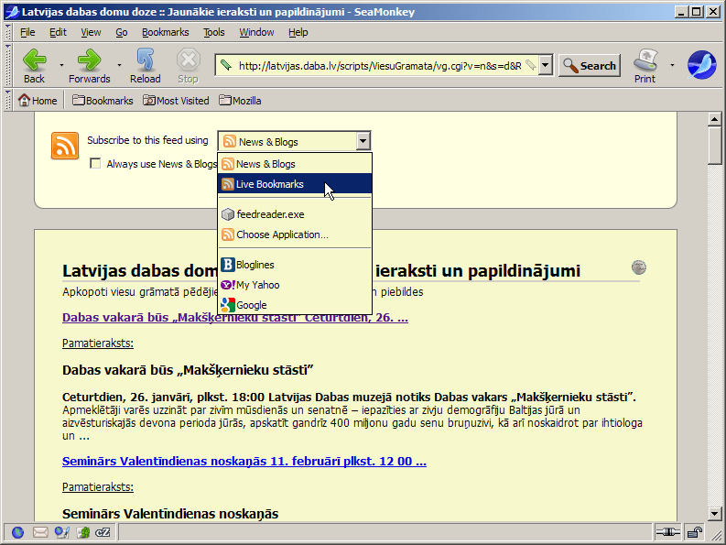Click the Back arrow icon
Image resolution: width=726 pixels, height=545 pixels.
[34, 60]
